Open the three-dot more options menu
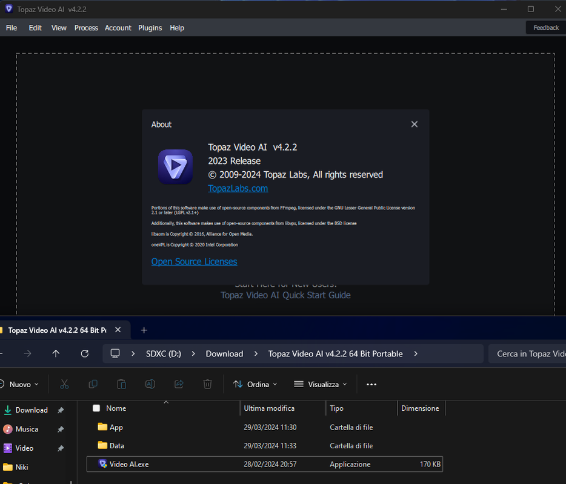The width and height of the screenshot is (566, 484). point(371,385)
